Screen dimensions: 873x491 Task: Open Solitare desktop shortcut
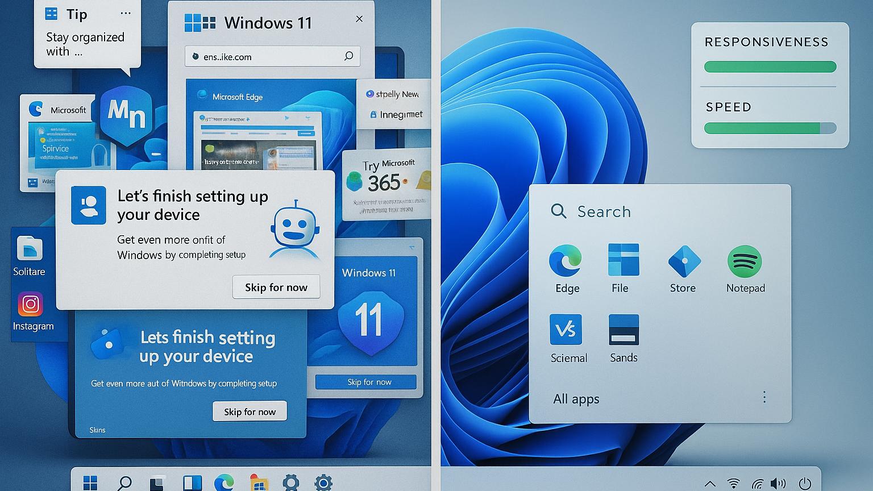point(30,249)
